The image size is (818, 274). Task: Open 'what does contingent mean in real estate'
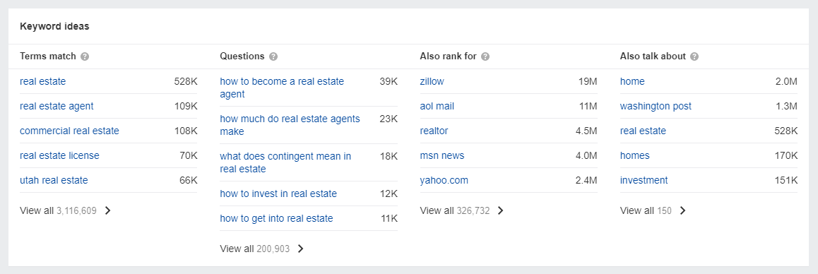(x=285, y=162)
